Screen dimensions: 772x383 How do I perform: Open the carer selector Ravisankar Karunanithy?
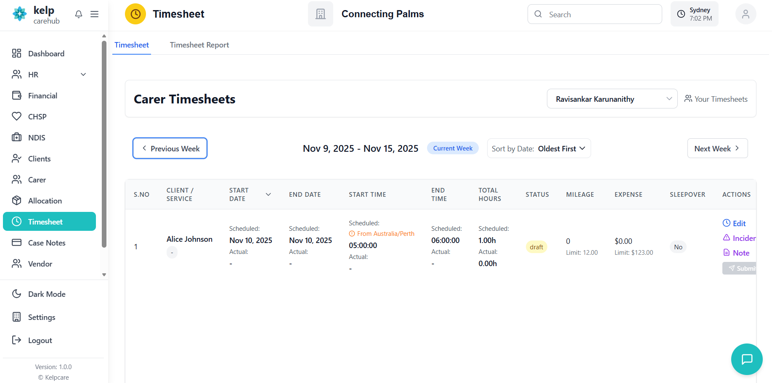(612, 99)
